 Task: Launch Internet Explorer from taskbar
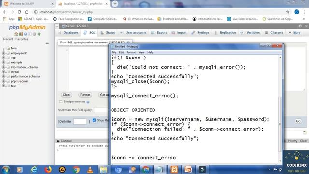pos(34,170)
